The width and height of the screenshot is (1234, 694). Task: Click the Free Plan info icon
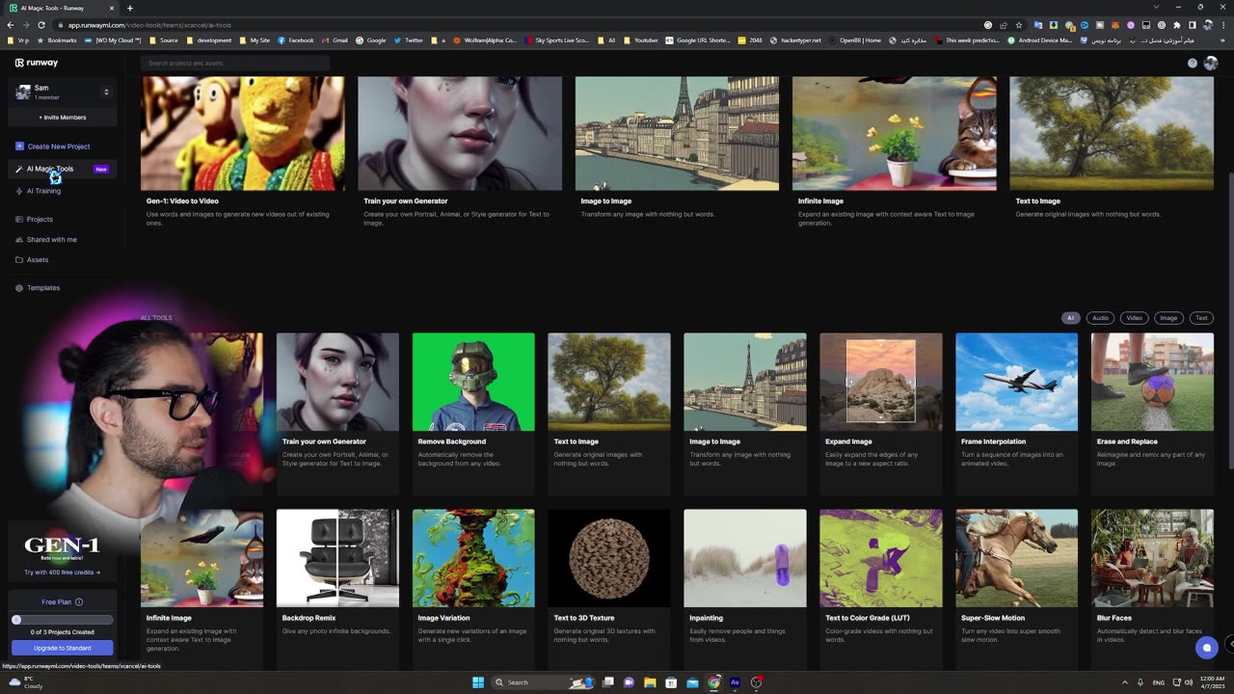(x=79, y=602)
